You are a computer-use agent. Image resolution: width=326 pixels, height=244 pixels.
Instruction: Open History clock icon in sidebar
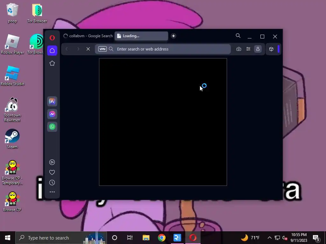(52, 183)
